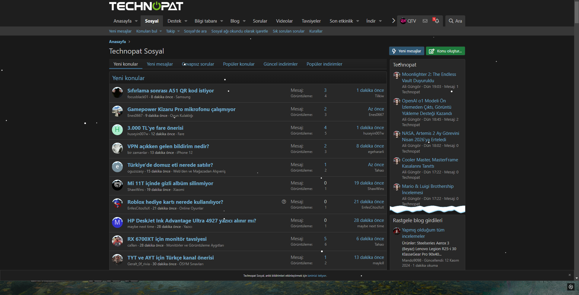Screen dimensions: 579x295
Task: Open Geralt_0f_rivia's avatar on the TYT thread
Action: pyautogui.click(x=117, y=259)
